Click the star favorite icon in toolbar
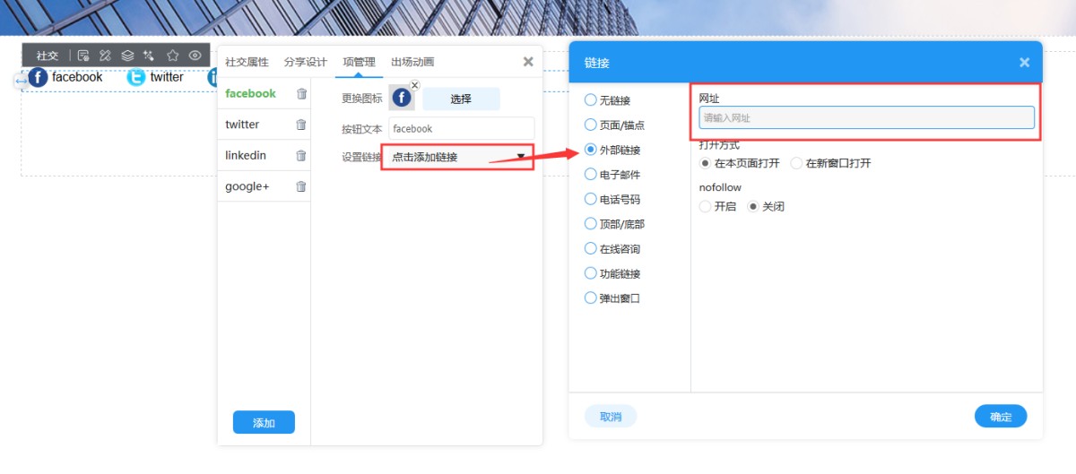Screen dimensions: 1076x474 [x=173, y=56]
